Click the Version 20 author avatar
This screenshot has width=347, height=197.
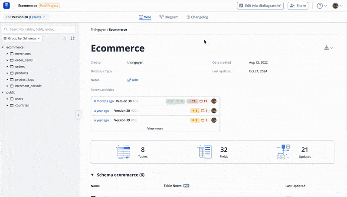[x=214, y=111]
